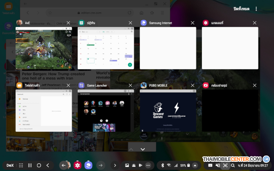The image size is (274, 171).
Task: Close the PUBG MOBILE recent card
Action: (x=193, y=85)
